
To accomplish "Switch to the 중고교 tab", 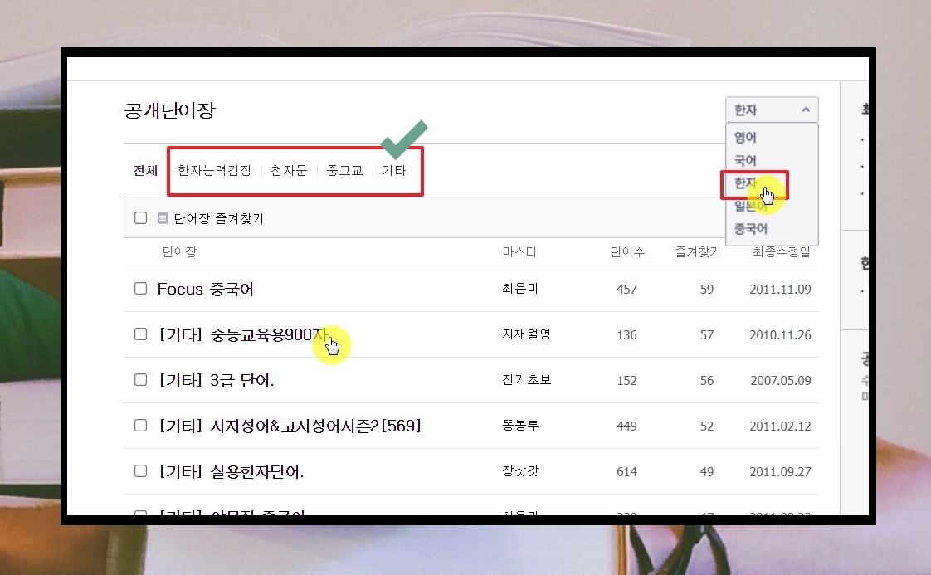I will pyautogui.click(x=344, y=170).
